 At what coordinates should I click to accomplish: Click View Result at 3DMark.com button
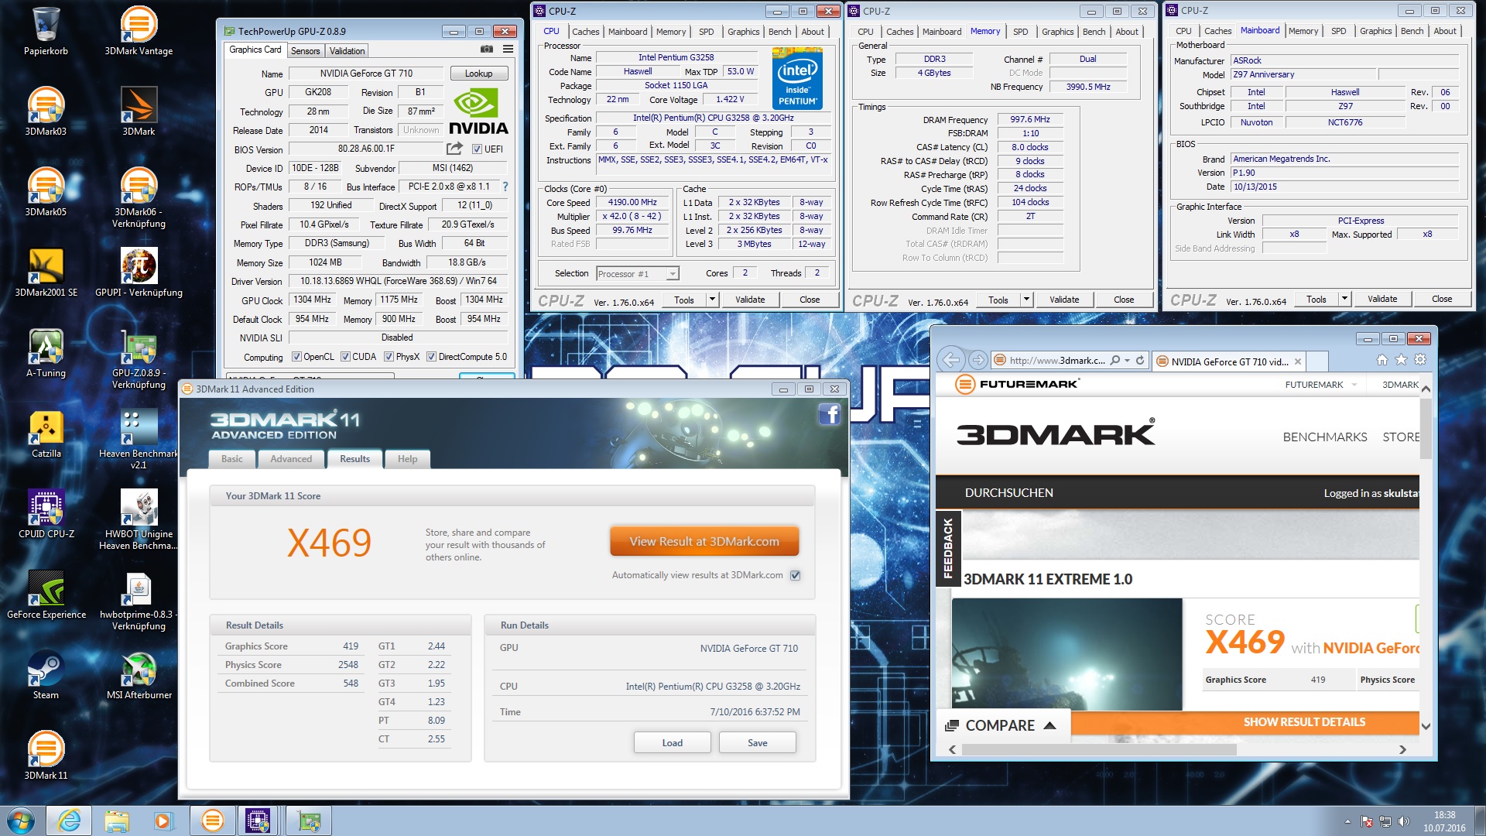pos(704,542)
